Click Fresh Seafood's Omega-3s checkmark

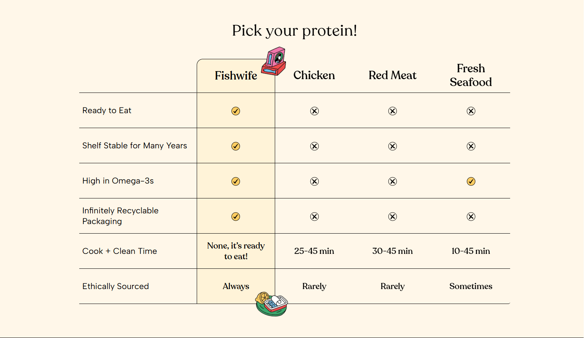tap(471, 181)
